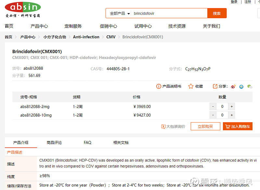Open the 雪球 watermark logo
The image size is (260, 190).
(194, 182)
